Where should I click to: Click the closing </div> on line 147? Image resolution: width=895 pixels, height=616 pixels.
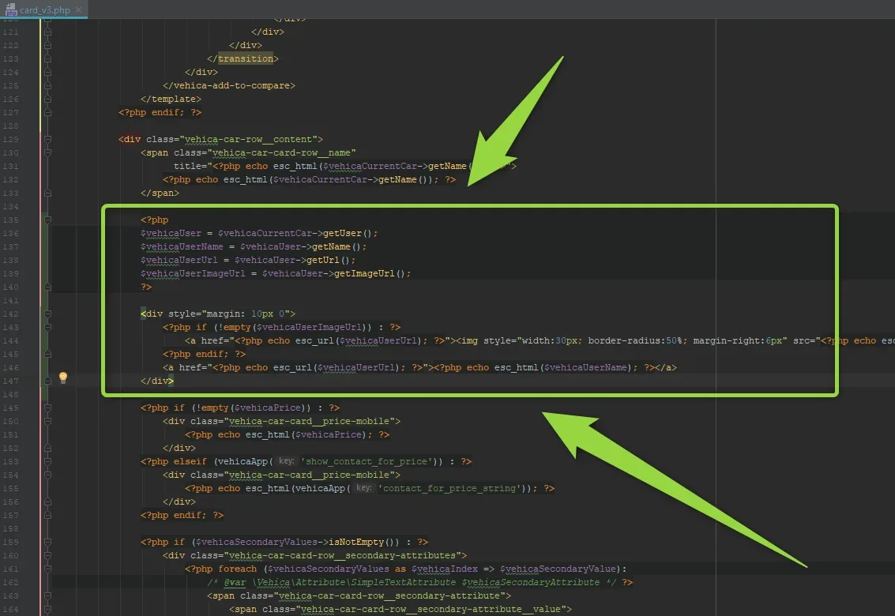[x=157, y=381]
